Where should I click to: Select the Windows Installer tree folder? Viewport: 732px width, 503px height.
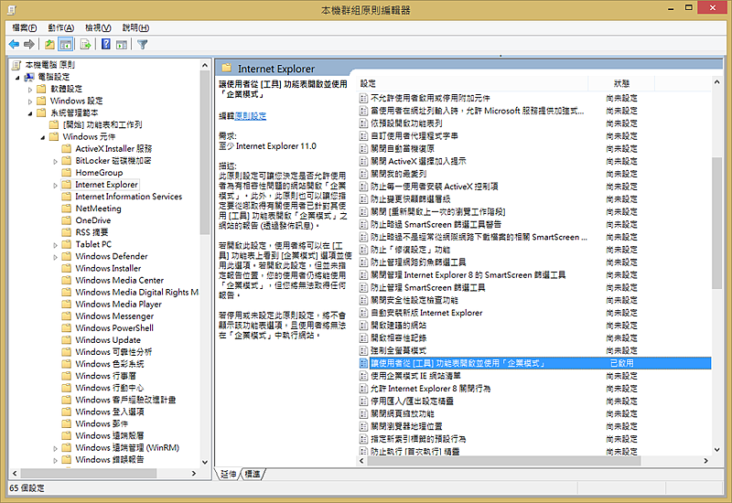coord(108,268)
